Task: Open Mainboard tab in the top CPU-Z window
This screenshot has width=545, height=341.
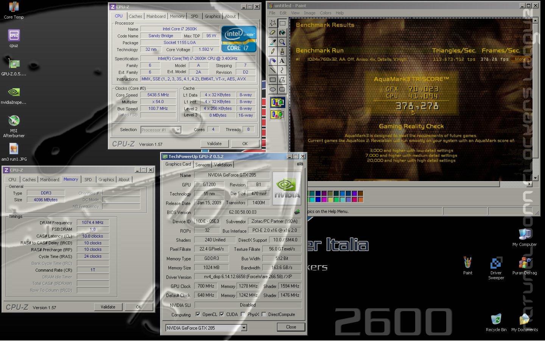Action: coord(156,16)
